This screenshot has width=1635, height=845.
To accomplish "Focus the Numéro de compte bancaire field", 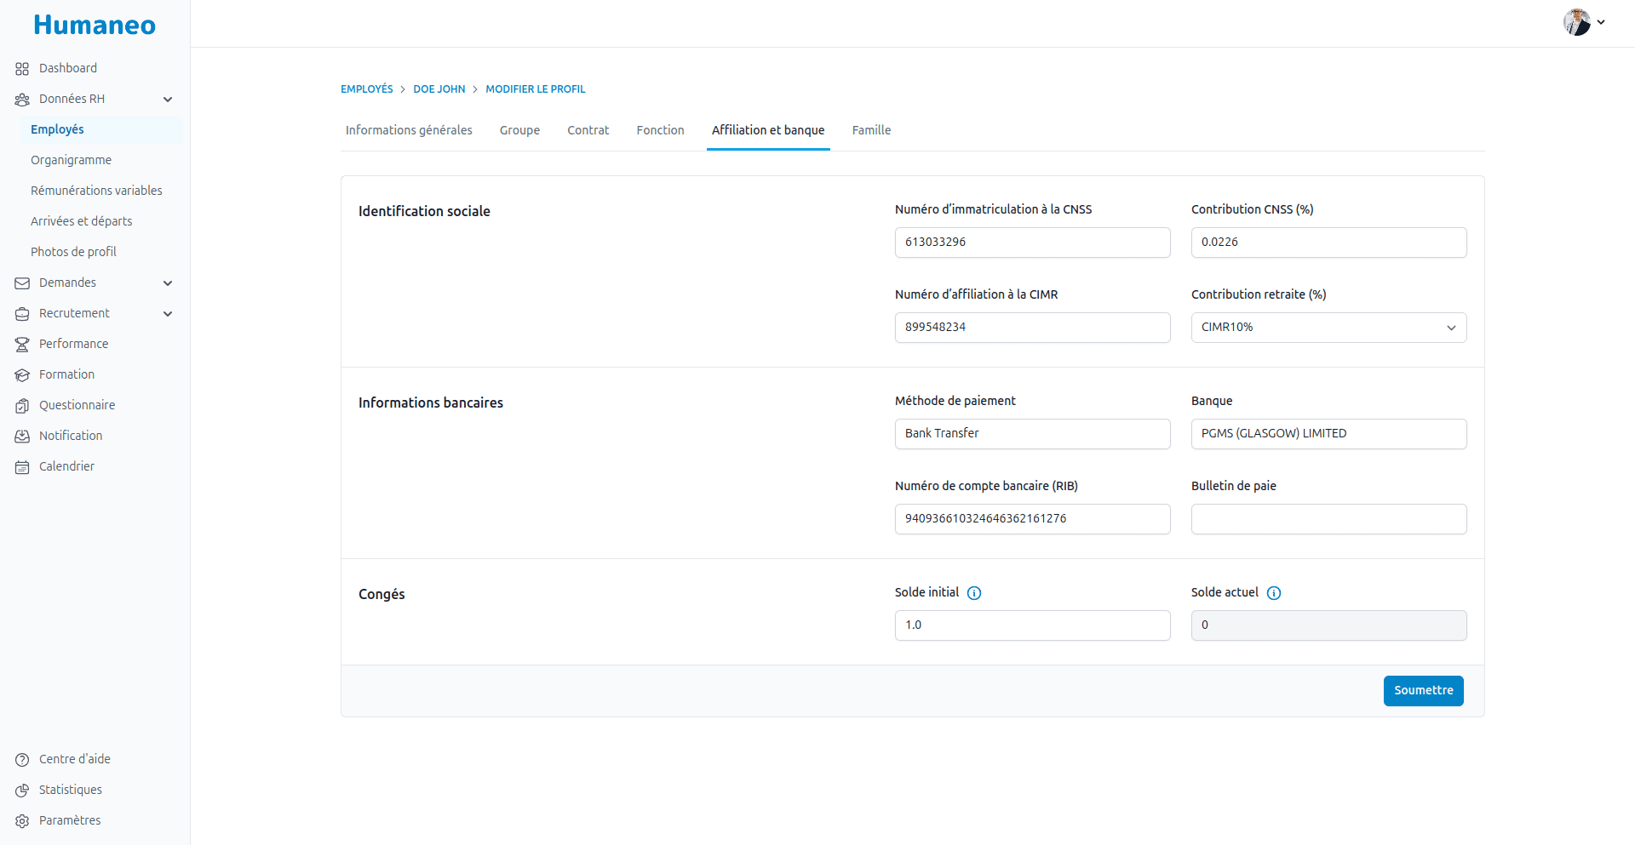I will point(1032,519).
